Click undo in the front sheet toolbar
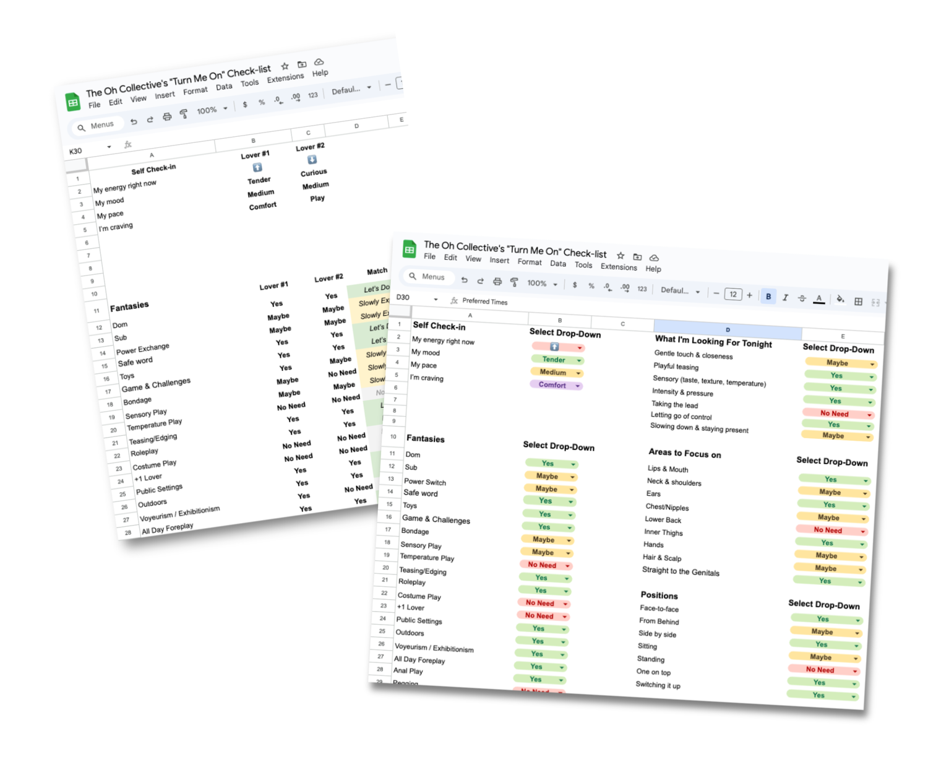The image size is (928, 780). (464, 280)
